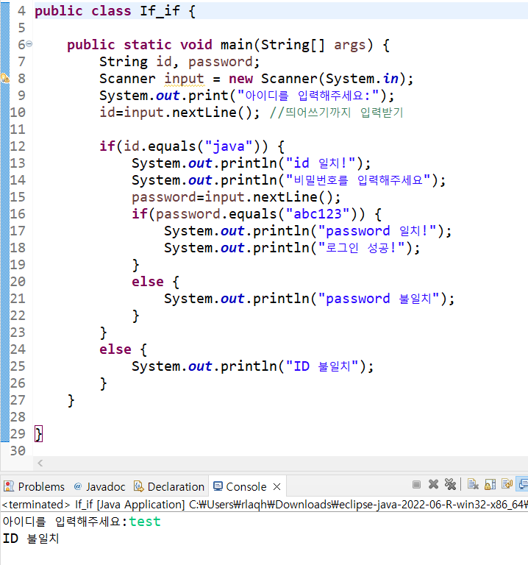The height and width of the screenshot is (565, 528).
Task: Switch to the Javadoc tab
Action: (x=100, y=487)
